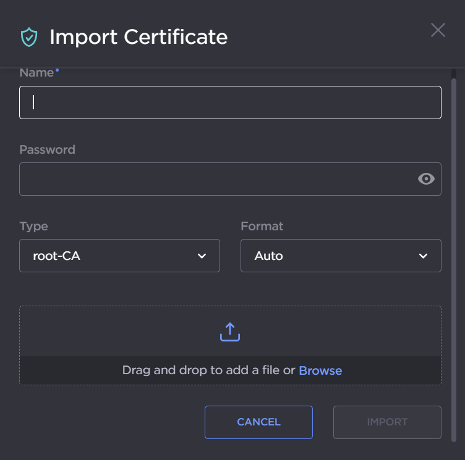Click the Format label above the dropdown
This screenshot has height=460, width=465.
(262, 226)
